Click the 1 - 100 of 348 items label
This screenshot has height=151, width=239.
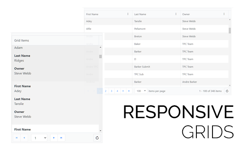pos(210,91)
